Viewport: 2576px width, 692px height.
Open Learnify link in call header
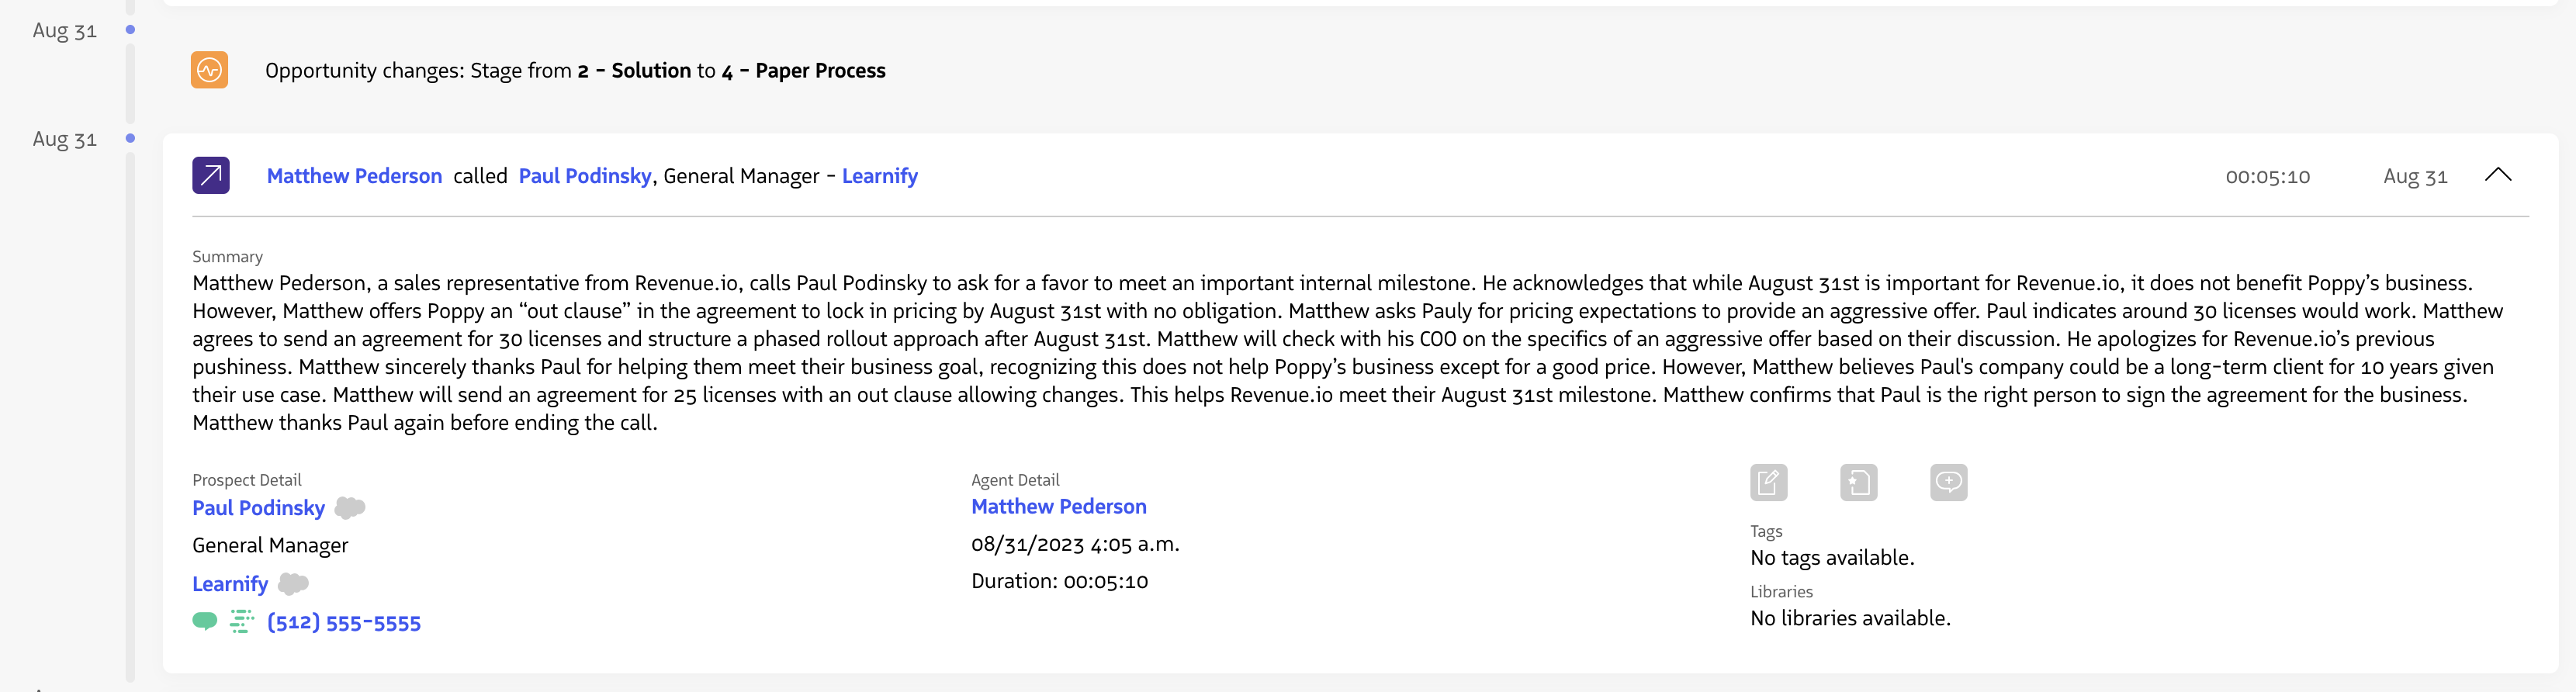click(879, 176)
